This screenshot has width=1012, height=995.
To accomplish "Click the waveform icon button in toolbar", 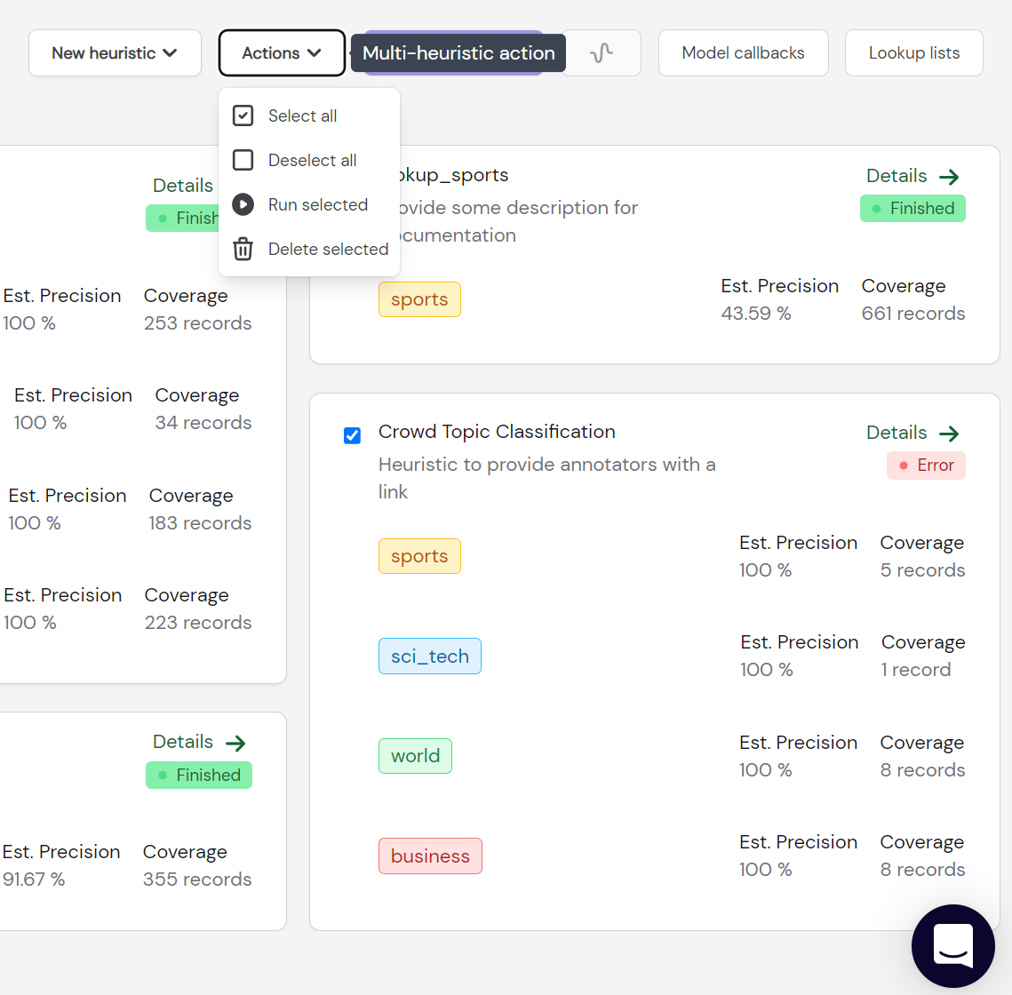I will click(601, 53).
